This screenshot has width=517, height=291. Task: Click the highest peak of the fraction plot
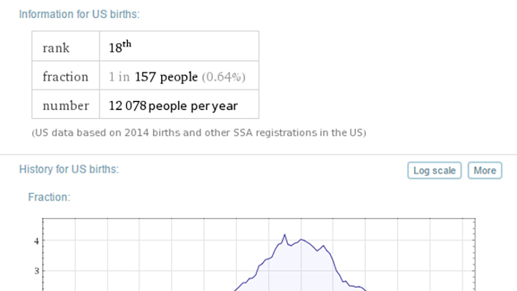point(285,235)
